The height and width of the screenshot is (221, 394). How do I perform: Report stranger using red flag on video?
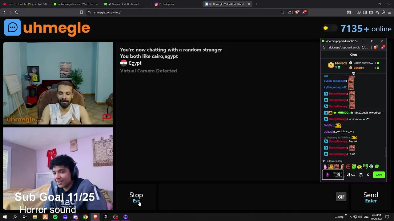point(107,117)
